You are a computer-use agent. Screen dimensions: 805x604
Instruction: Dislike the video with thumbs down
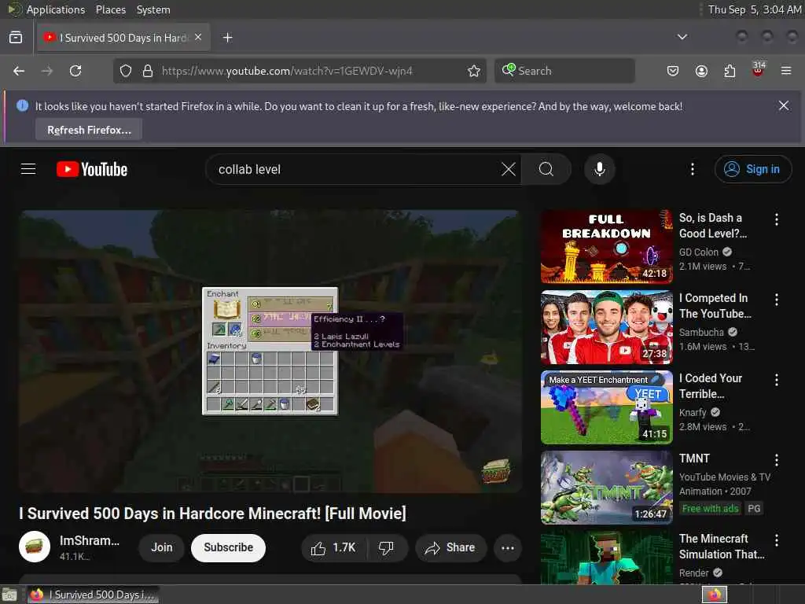point(386,548)
